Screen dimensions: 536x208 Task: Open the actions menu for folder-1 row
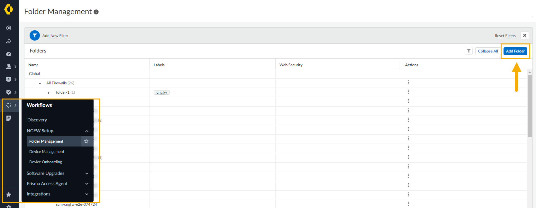tap(409, 92)
